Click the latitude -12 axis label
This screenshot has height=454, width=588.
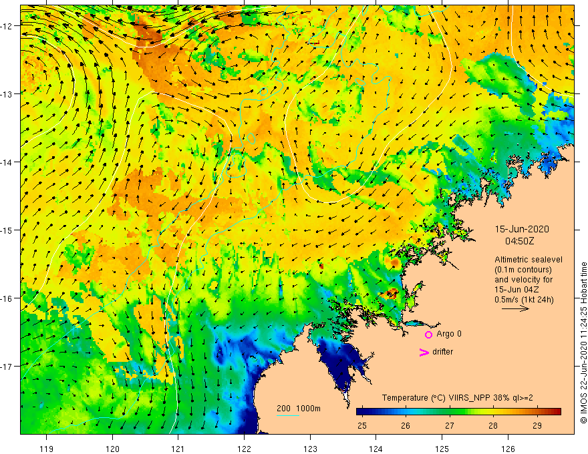pyautogui.click(x=7, y=26)
